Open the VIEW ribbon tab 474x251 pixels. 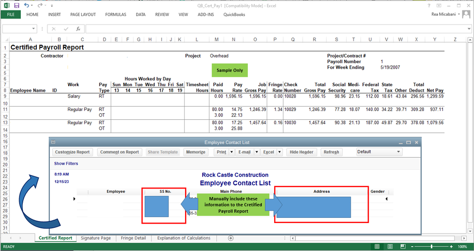tap(183, 15)
